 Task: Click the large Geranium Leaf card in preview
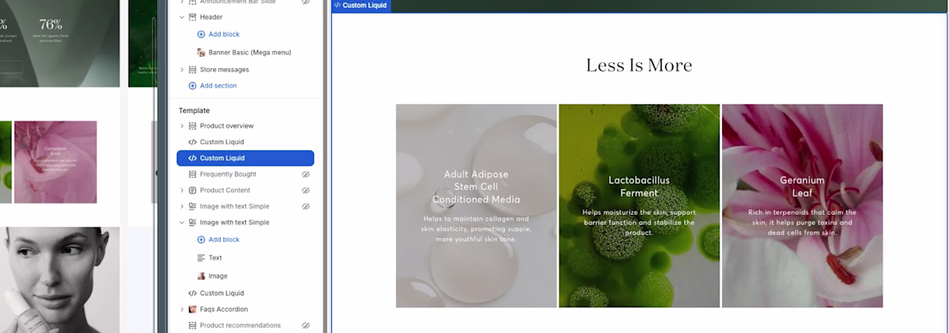coord(802,206)
